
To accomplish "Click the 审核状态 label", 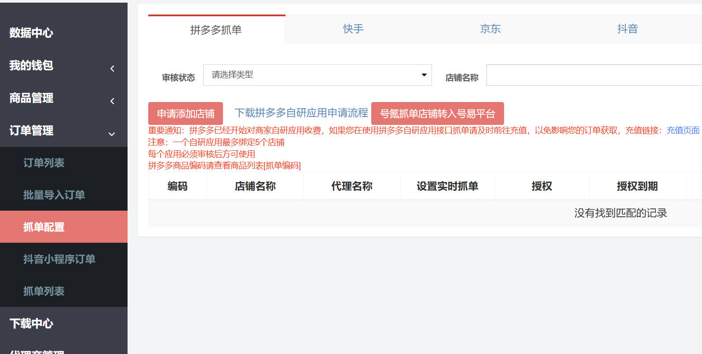I will pos(179,77).
